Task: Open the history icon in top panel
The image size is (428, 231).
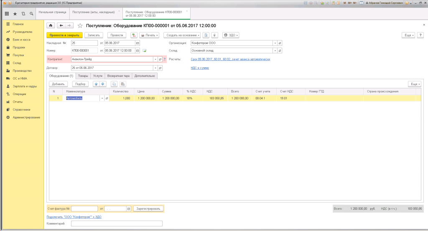Action: (23, 14)
